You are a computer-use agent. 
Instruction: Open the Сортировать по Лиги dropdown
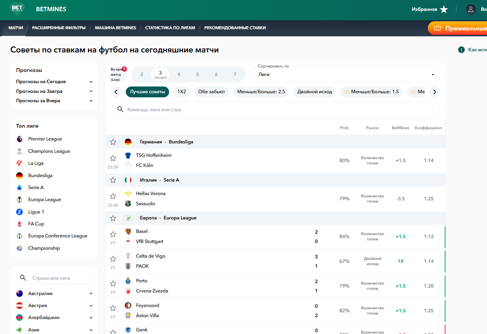[344, 75]
